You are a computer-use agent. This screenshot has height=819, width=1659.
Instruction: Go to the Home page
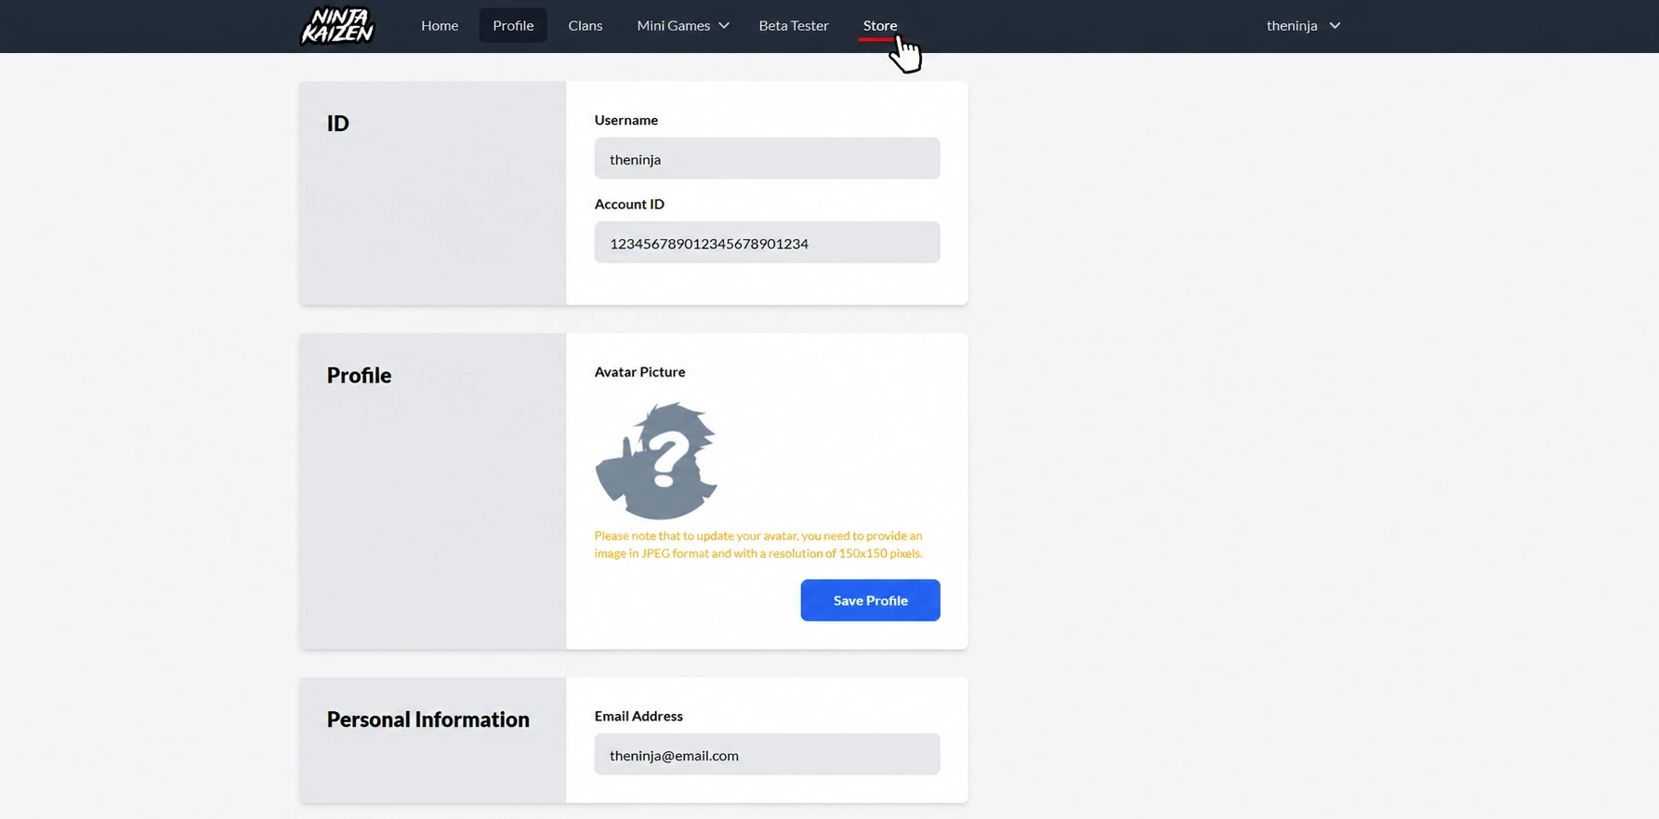pos(440,25)
